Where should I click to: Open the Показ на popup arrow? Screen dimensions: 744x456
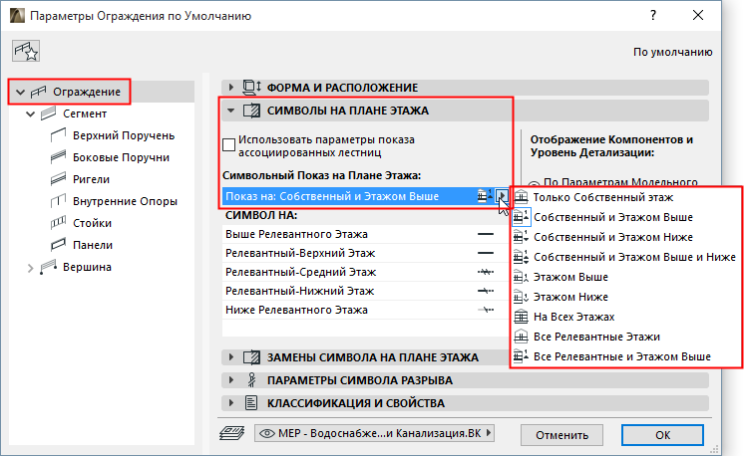502,195
